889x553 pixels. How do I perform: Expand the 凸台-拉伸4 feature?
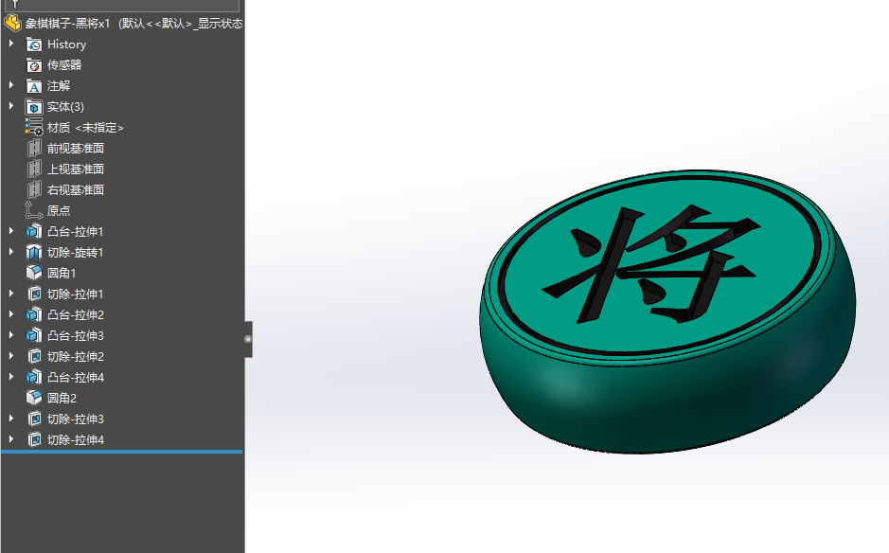point(10,377)
